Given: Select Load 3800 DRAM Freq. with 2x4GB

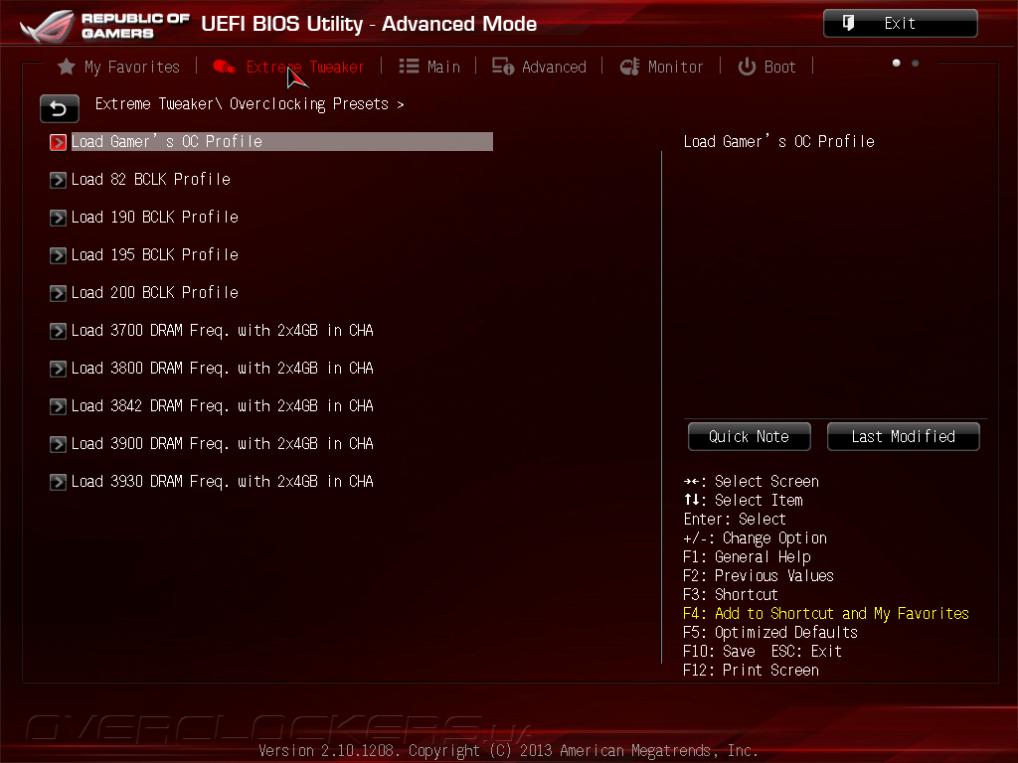Looking at the screenshot, I should tap(222, 368).
